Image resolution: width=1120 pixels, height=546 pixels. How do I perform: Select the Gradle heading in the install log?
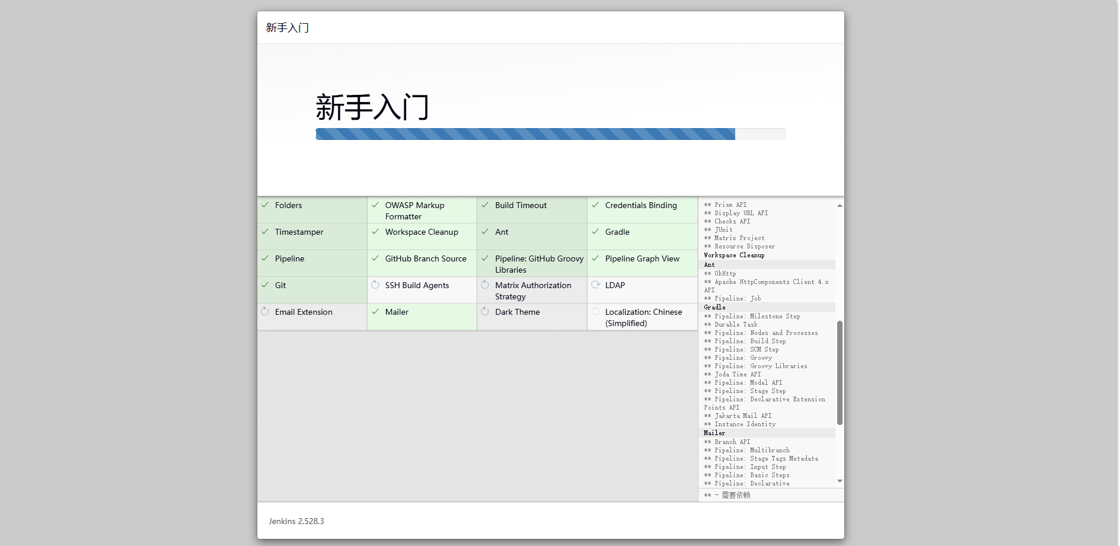pos(714,308)
